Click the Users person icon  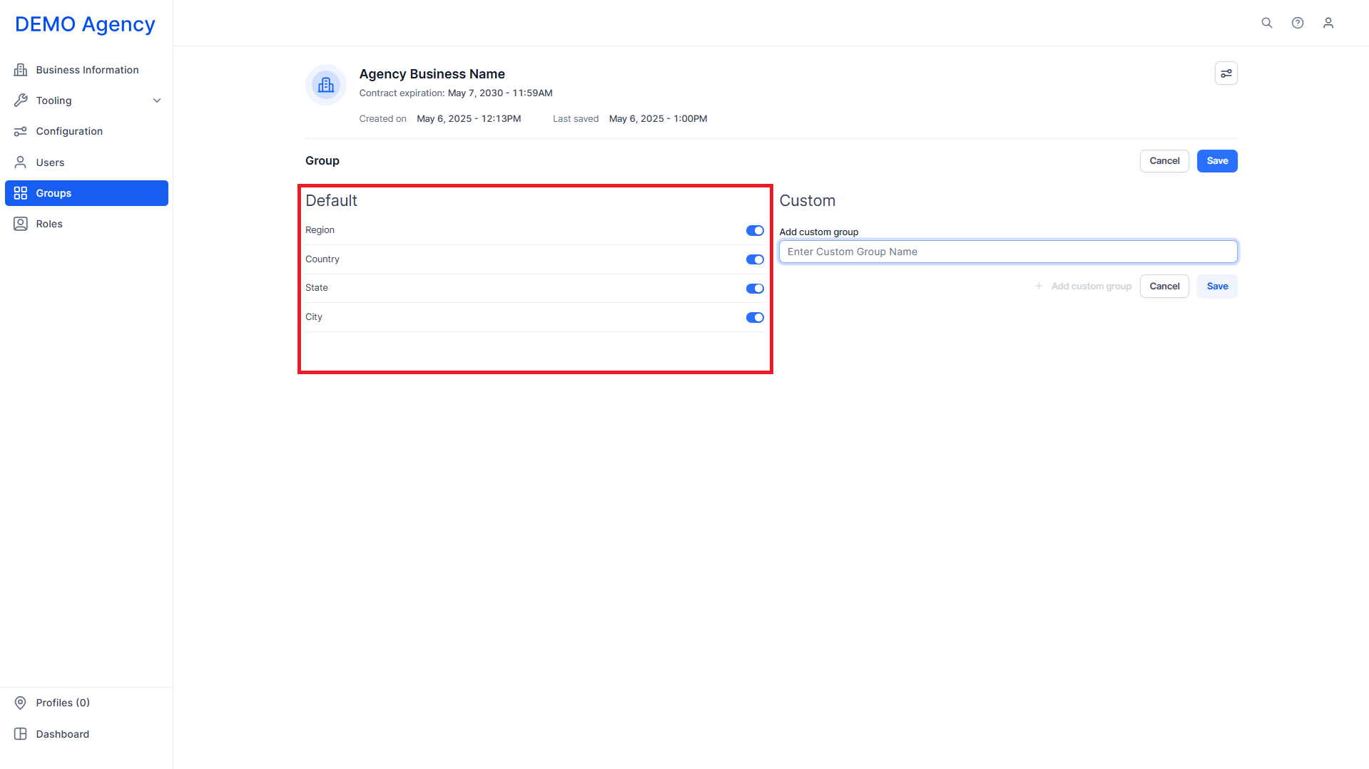click(21, 162)
